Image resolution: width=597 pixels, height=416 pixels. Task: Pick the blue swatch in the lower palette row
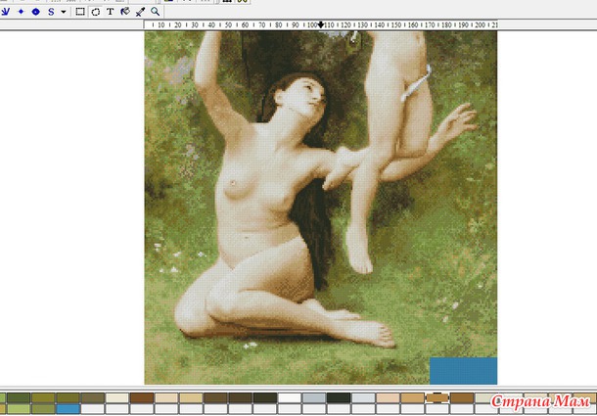click(x=68, y=409)
